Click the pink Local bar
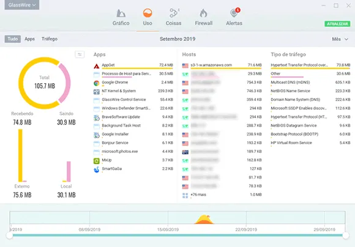Viewport: 355px width, 247px height. tap(69, 171)
